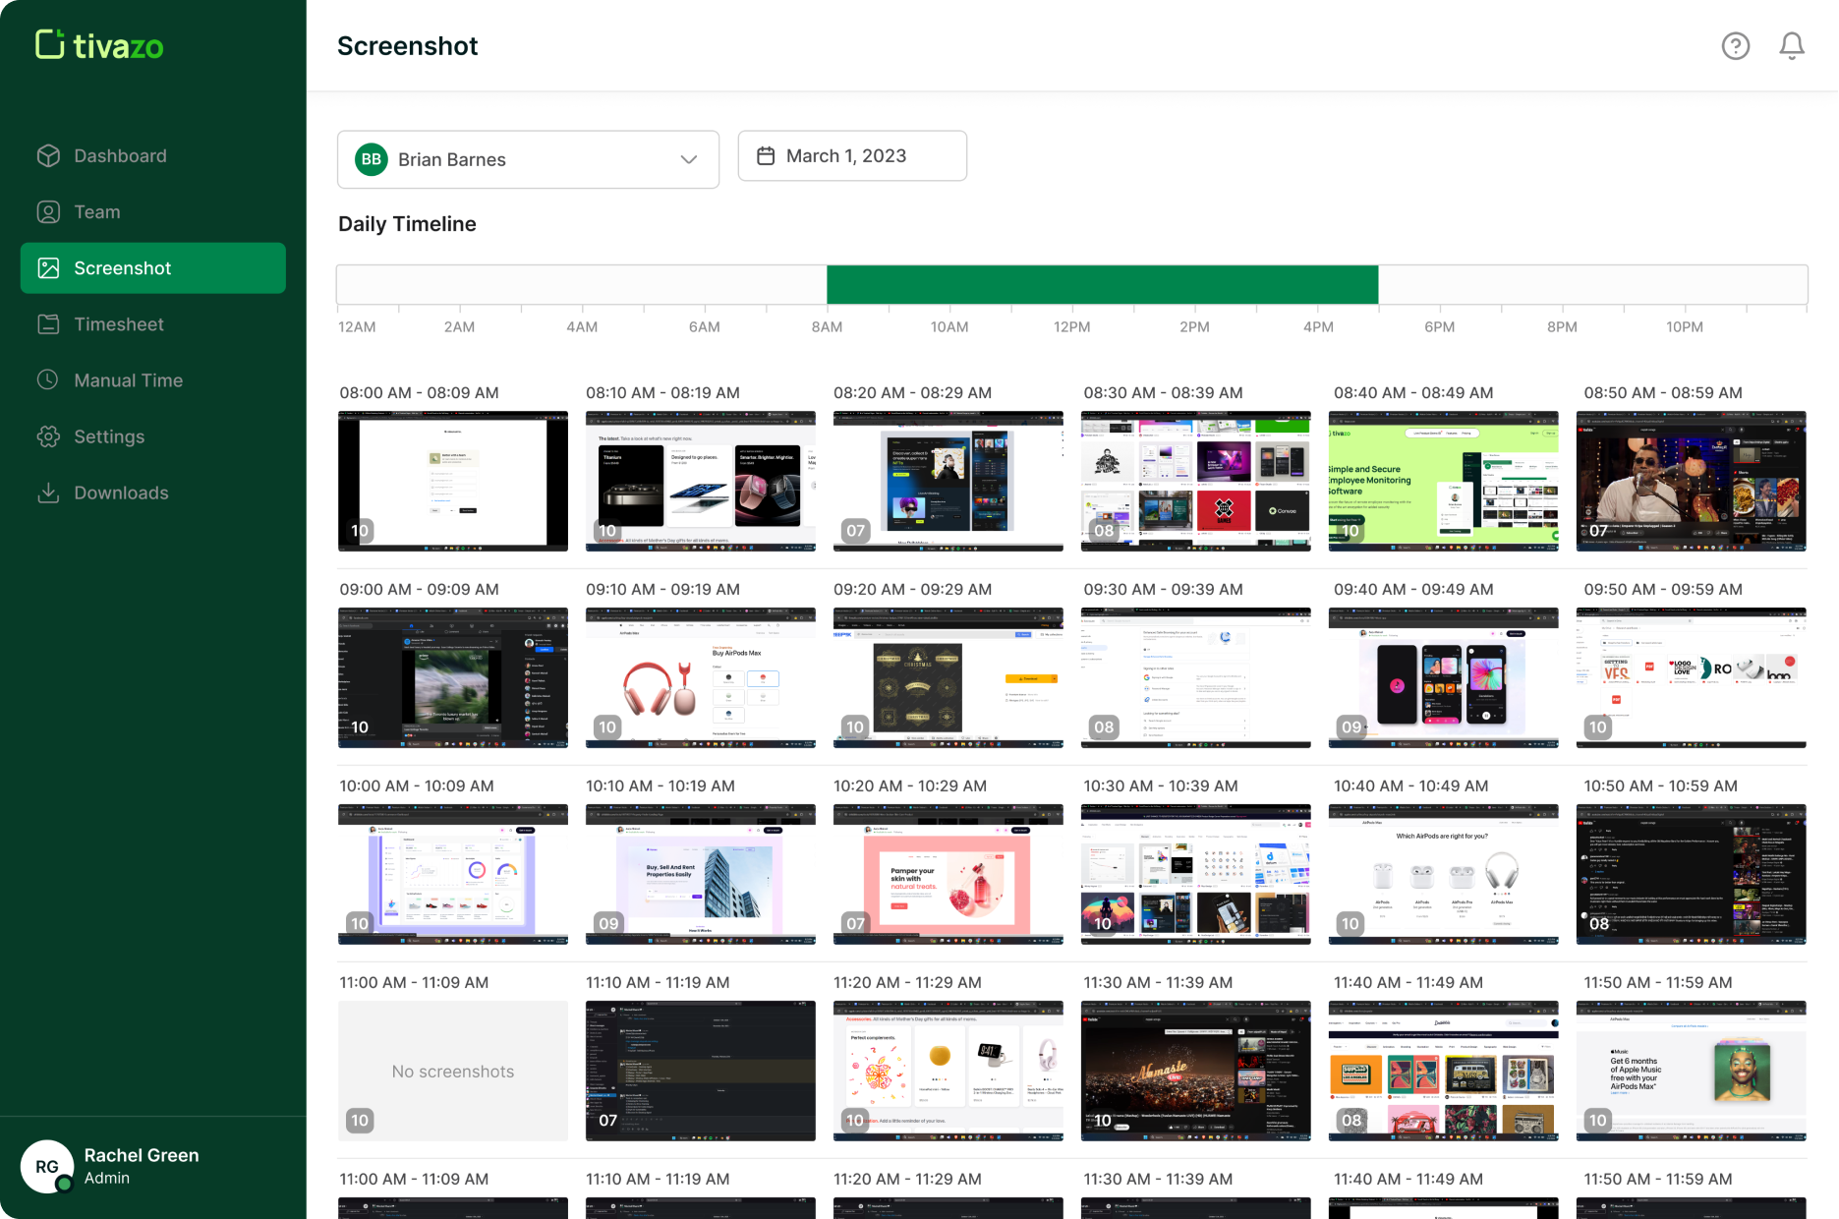
Task: Click the Team person icon in sidebar
Action: (x=48, y=212)
